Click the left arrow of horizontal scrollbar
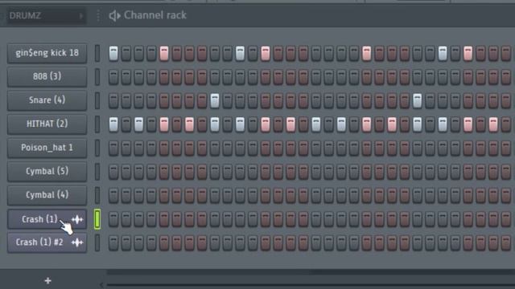Image resolution: width=515 pixels, height=289 pixels. pos(101,285)
